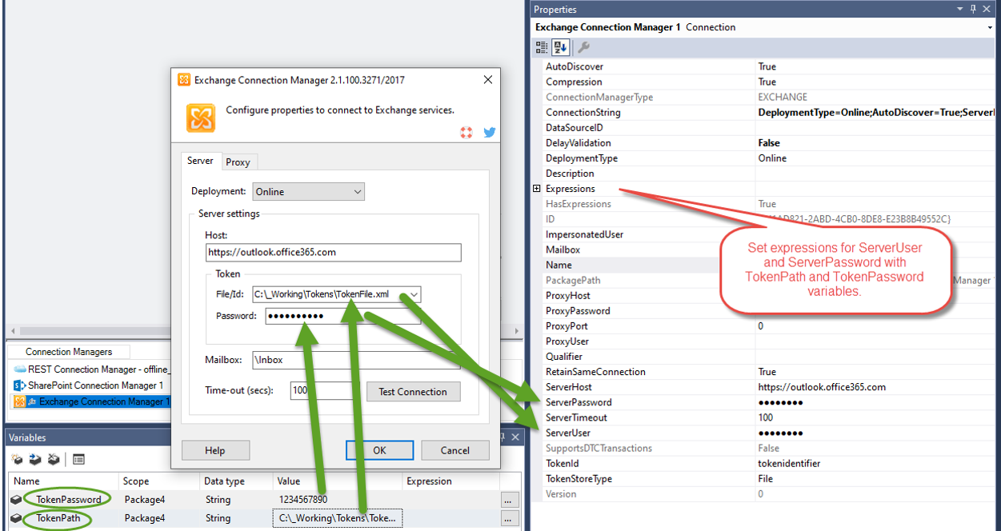The height and width of the screenshot is (531, 1001).
Task: Click into the Host input field
Action: pyautogui.click(x=333, y=252)
